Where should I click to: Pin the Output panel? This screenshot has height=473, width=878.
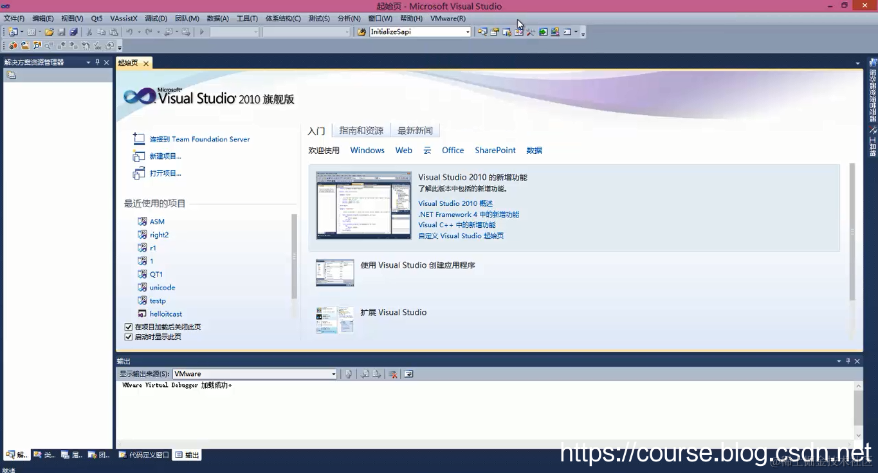click(x=848, y=361)
